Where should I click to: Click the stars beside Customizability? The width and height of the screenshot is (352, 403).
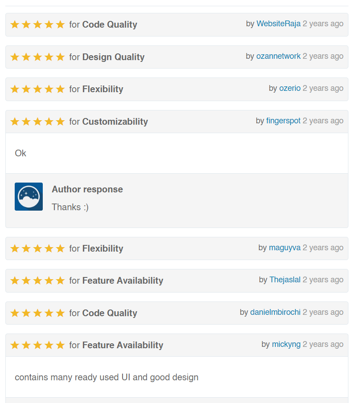click(x=37, y=122)
